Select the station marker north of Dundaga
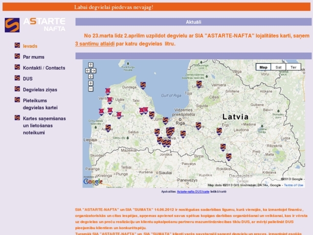Viewport: 313px width, 235px height. [143, 86]
